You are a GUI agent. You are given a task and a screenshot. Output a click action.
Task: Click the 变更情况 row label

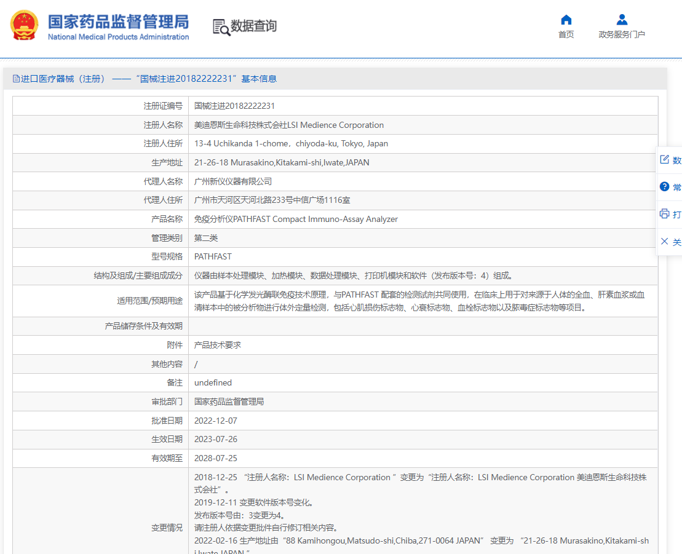167,528
